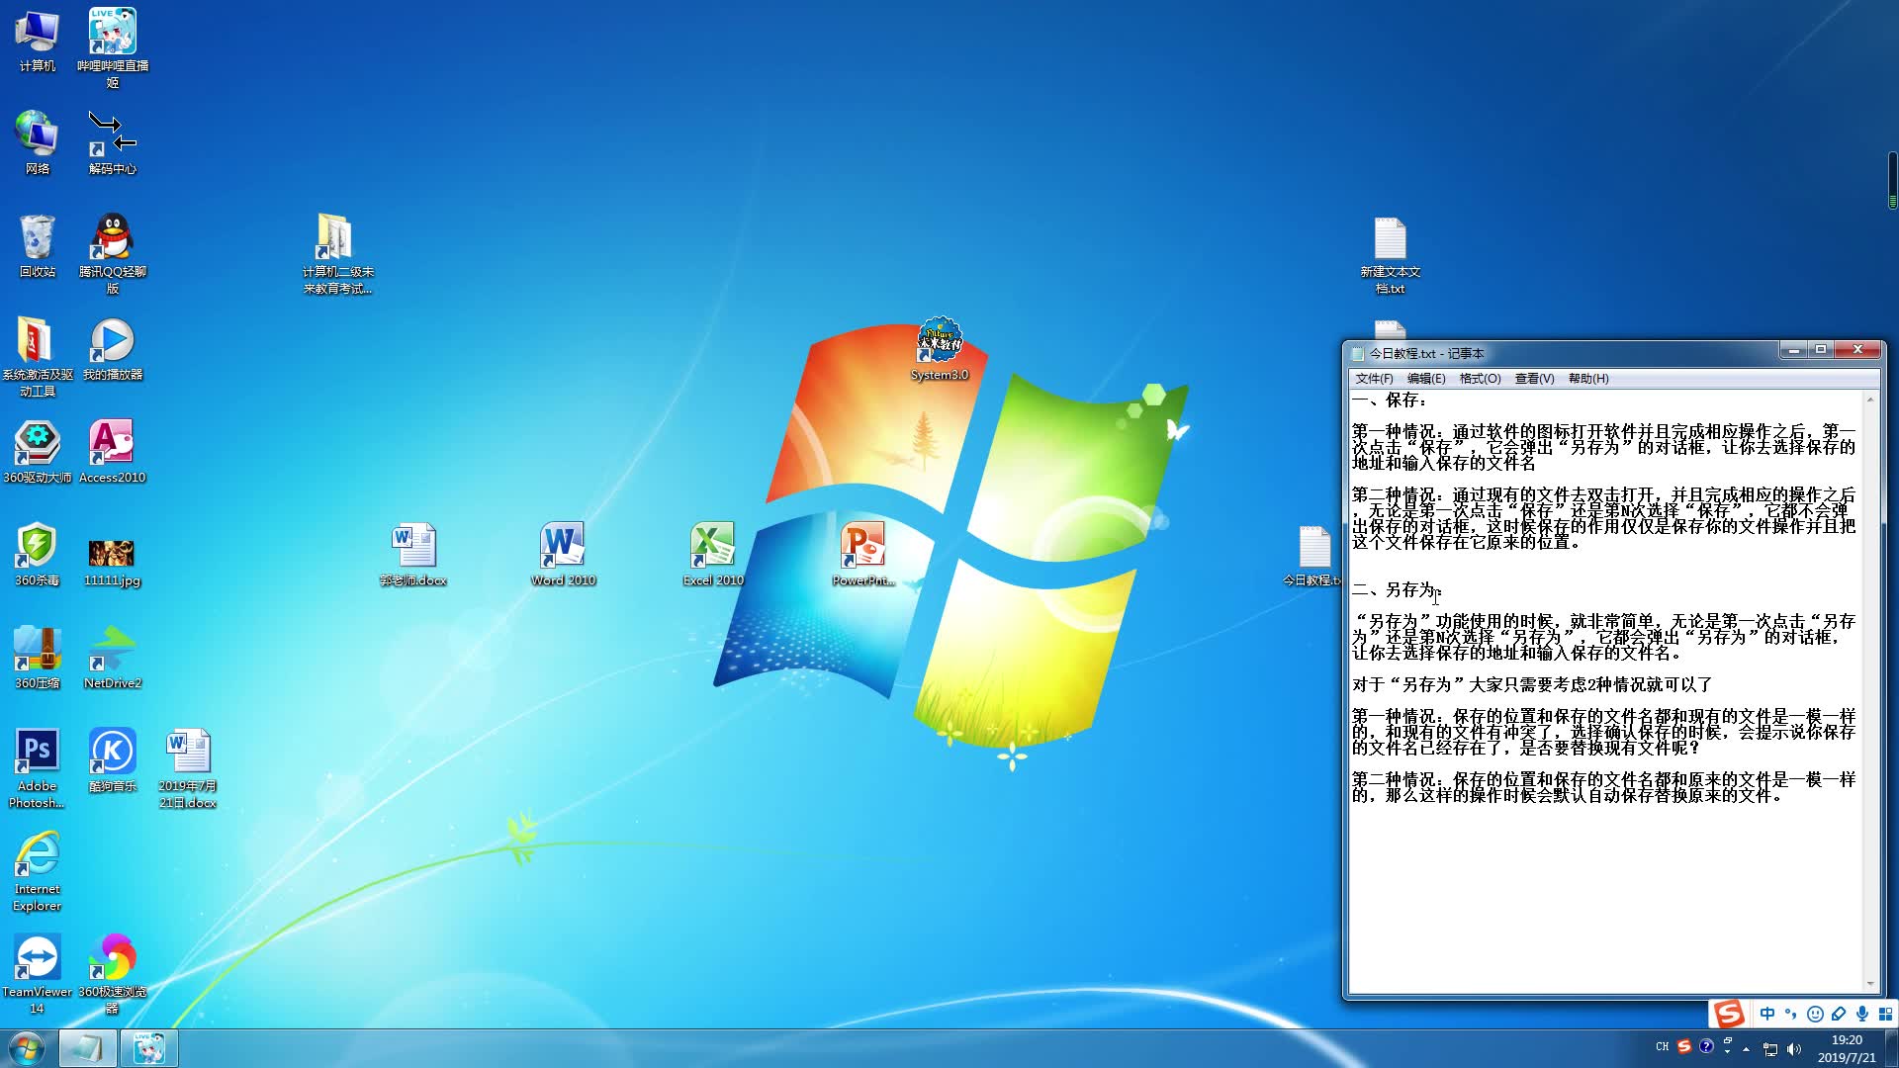This screenshot has height=1068, width=1899.
Task: Open the 编辑(E) menu in Notepad
Action: click(1426, 379)
